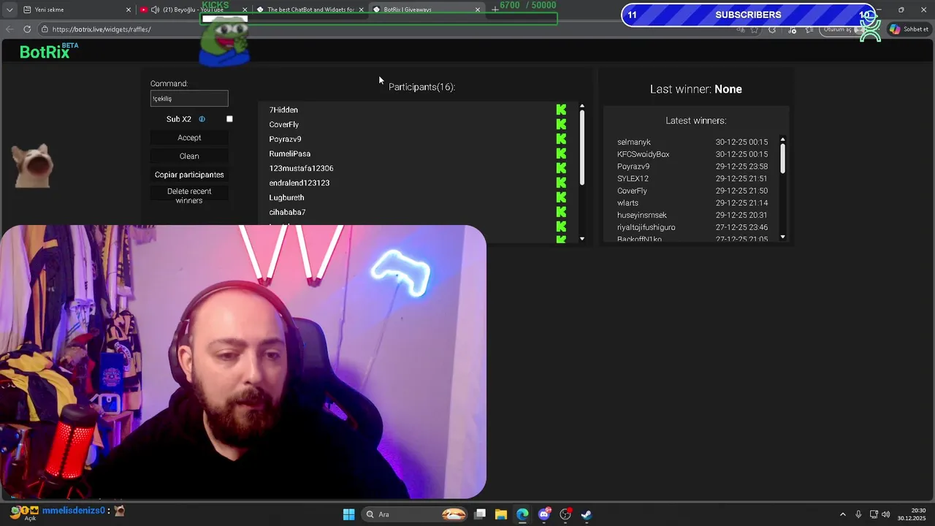Focus the Command input field
The height and width of the screenshot is (526, 935).
(x=189, y=99)
